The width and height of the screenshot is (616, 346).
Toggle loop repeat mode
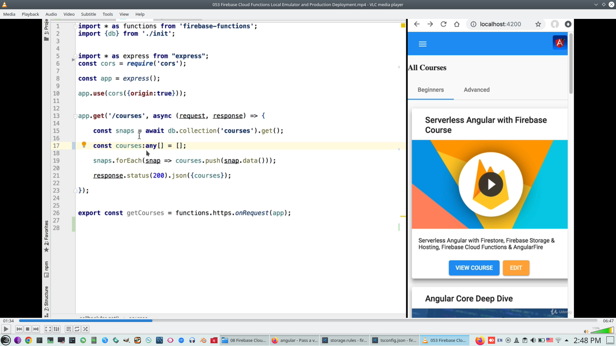pyautogui.click(x=77, y=329)
